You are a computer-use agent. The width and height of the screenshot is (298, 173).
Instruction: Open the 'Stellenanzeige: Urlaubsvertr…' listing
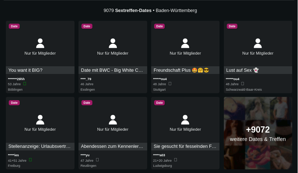[x=39, y=146]
